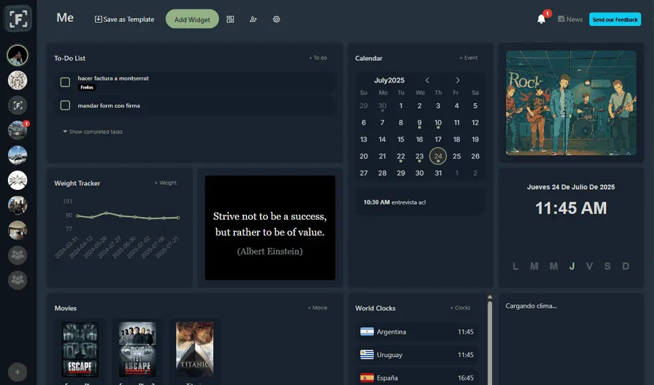Click the 11:45 AM clock display
This screenshot has width=654, height=385.
coord(571,208)
